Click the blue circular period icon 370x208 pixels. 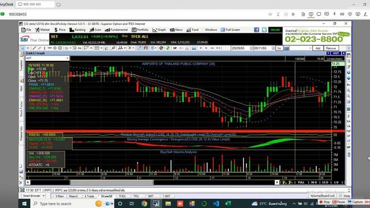pyautogui.click(x=153, y=48)
